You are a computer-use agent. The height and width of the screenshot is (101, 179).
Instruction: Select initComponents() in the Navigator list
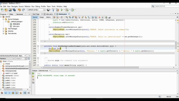pyautogui.click(x=11, y=71)
